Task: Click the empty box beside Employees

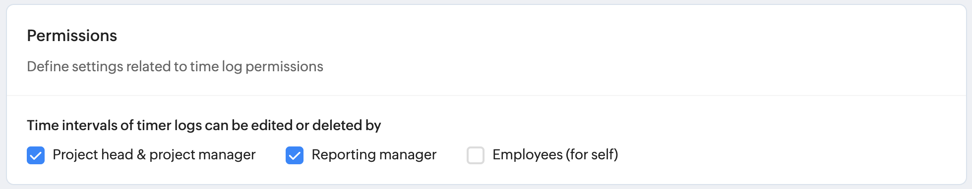Action: [476, 155]
